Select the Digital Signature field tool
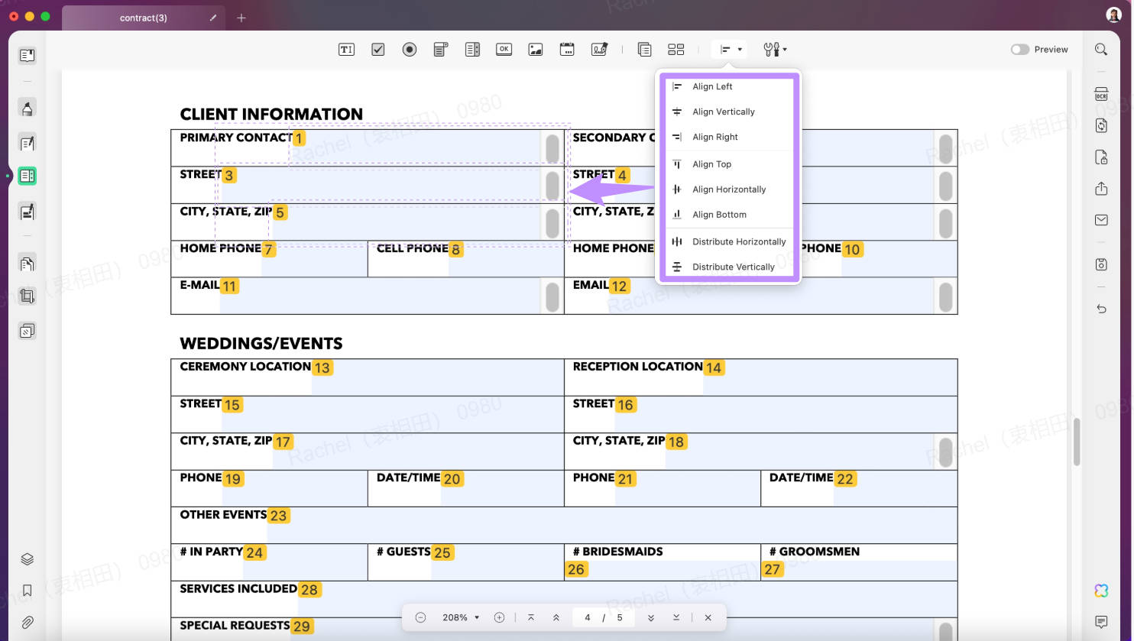The image size is (1134, 641). click(x=599, y=50)
